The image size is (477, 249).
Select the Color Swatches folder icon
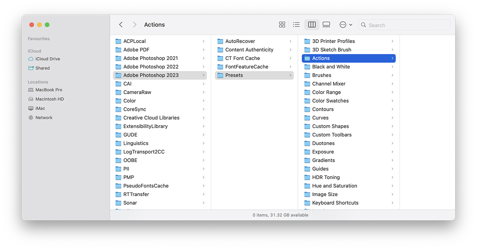tap(307, 101)
